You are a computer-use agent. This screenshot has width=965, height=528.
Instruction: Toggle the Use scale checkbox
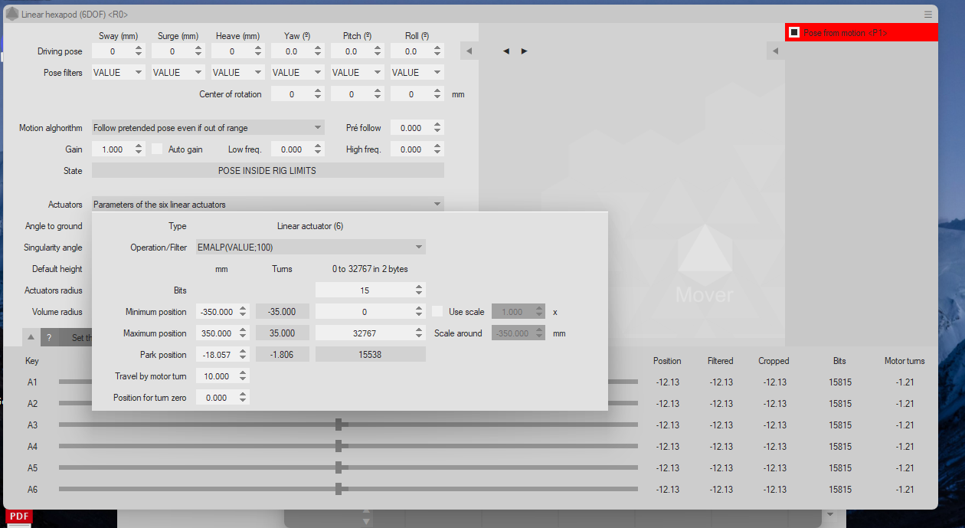click(438, 312)
